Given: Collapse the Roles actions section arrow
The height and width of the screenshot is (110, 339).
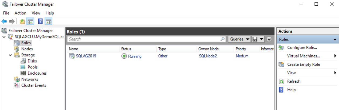Looking at the screenshot, I should pyautogui.click(x=335, y=39).
